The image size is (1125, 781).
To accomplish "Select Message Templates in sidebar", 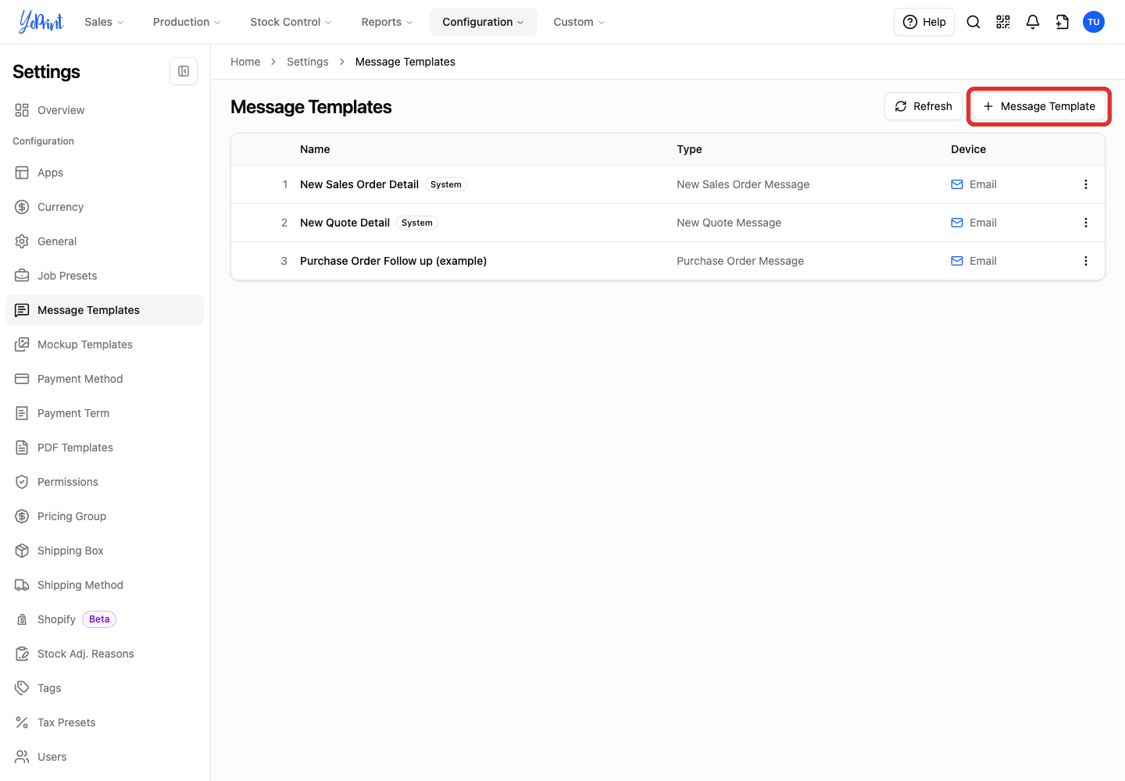I will click(x=105, y=310).
